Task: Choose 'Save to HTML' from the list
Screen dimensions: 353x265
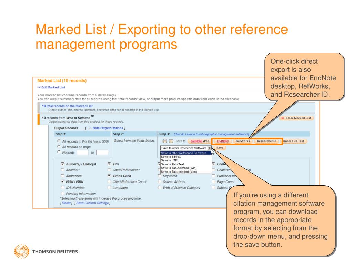Action: point(186,160)
